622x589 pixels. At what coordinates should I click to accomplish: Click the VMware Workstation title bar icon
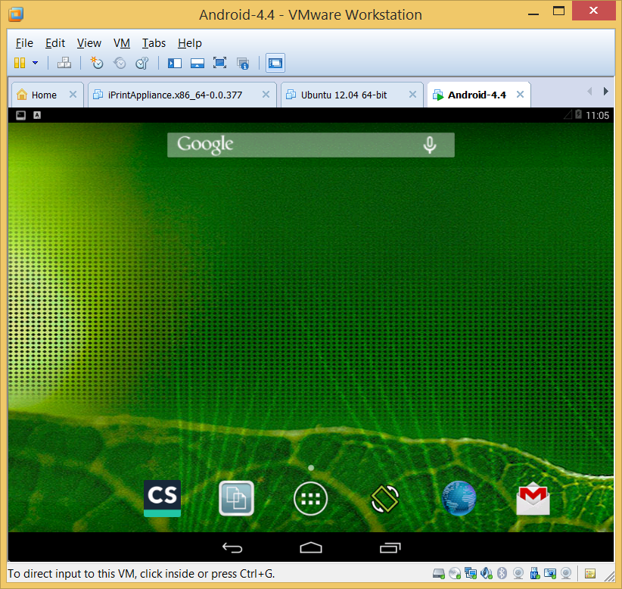coord(16,14)
